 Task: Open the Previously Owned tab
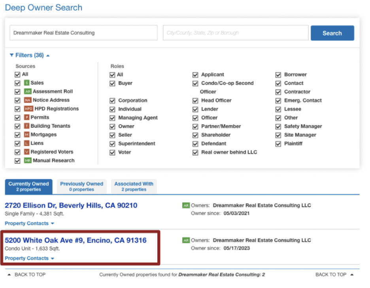pyautogui.click(x=82, y=186)
